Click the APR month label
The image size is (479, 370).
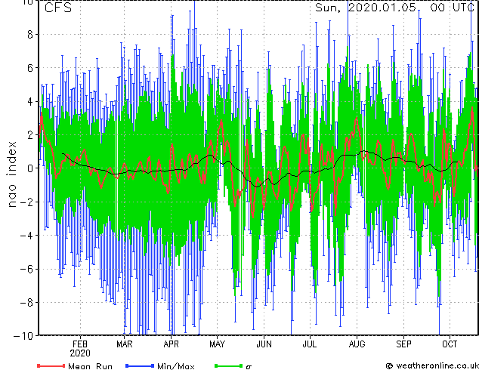click(171, 344)
